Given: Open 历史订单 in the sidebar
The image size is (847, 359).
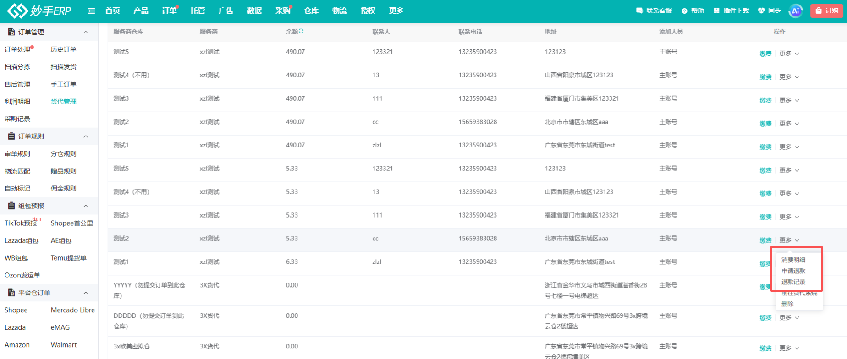Looking at the screenshot, I should (x=64, y=49).
